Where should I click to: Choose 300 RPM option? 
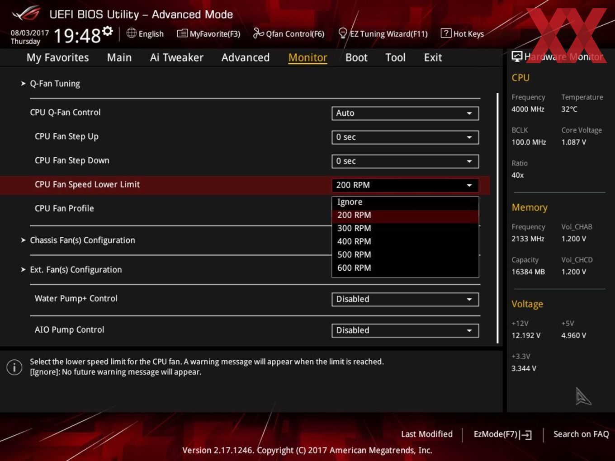click(x=405, y=228)
